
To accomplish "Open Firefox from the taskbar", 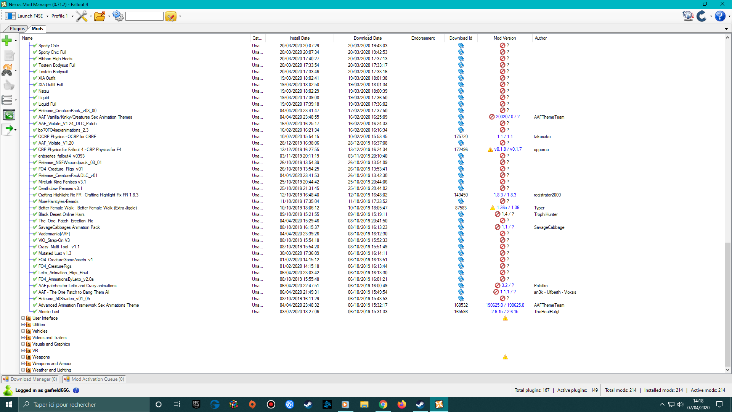I will coord(401,404).
